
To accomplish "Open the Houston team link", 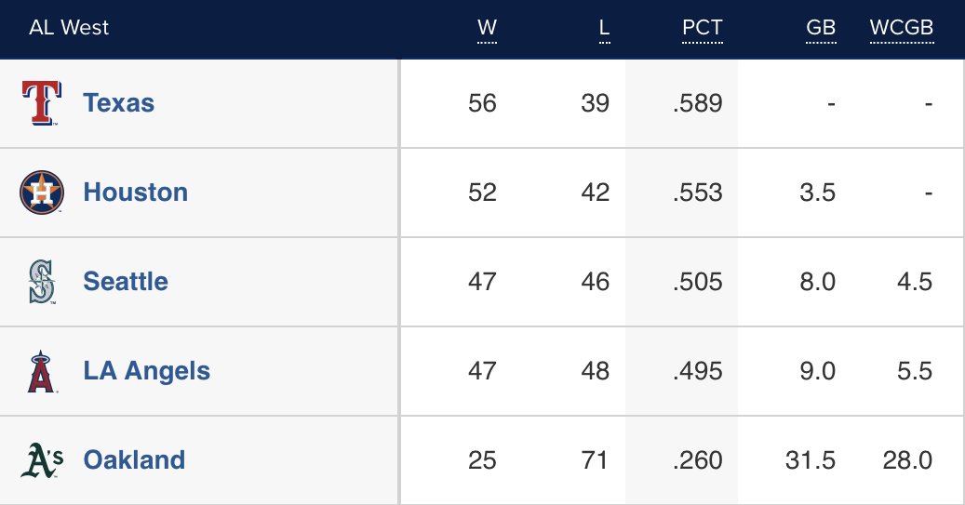I will pyautogui.click(x=135, y=192).
